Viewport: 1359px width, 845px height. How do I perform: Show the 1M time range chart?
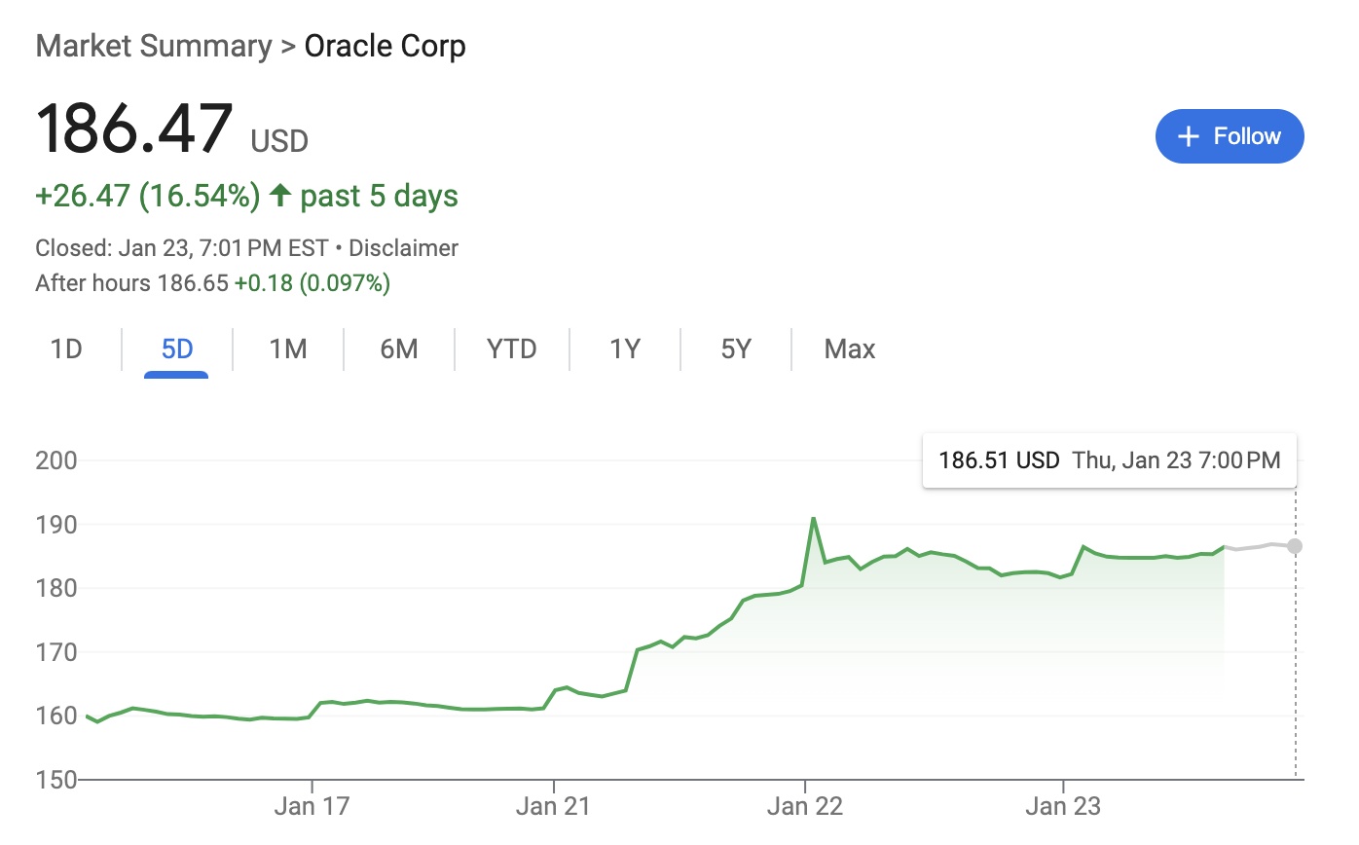[x=288, y=349]
